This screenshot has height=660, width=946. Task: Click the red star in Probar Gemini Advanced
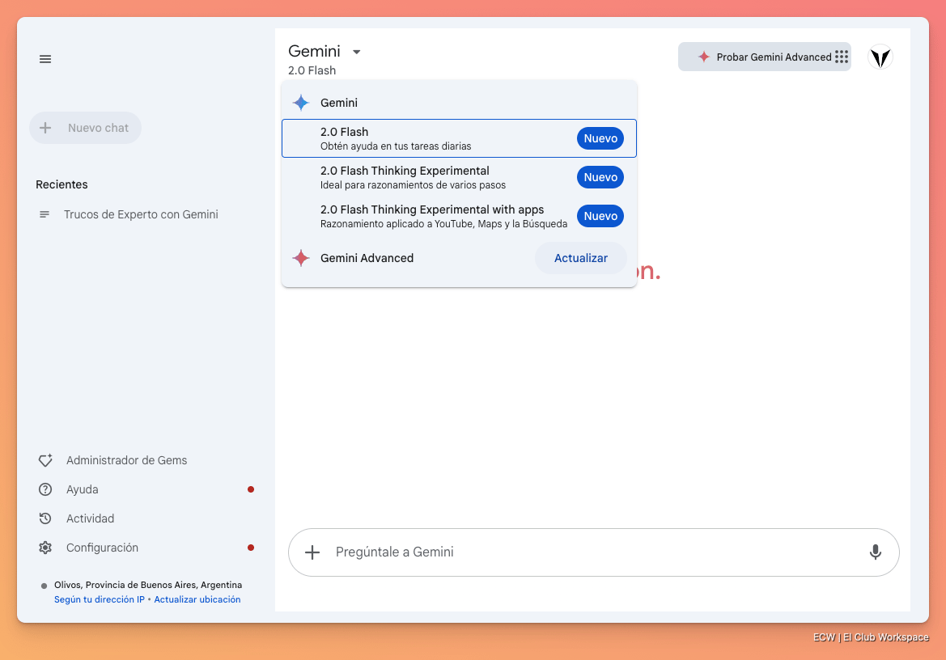pos(703,57)
